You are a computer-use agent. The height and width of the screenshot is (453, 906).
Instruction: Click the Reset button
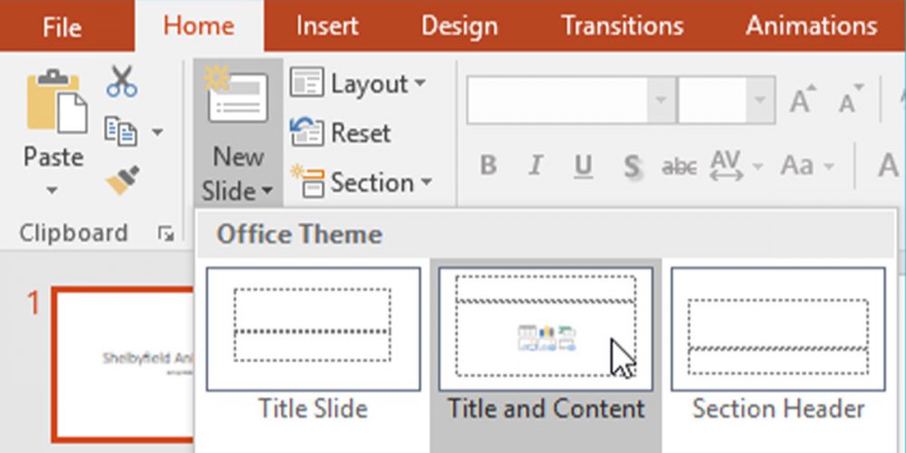(x=341, y=133)
